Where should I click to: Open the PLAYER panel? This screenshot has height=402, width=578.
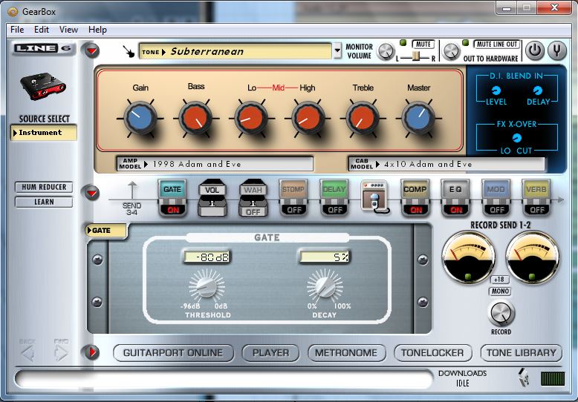tap(270, 352)
